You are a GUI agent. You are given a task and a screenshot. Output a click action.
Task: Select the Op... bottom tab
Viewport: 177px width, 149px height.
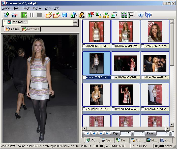tap(137, 140)
